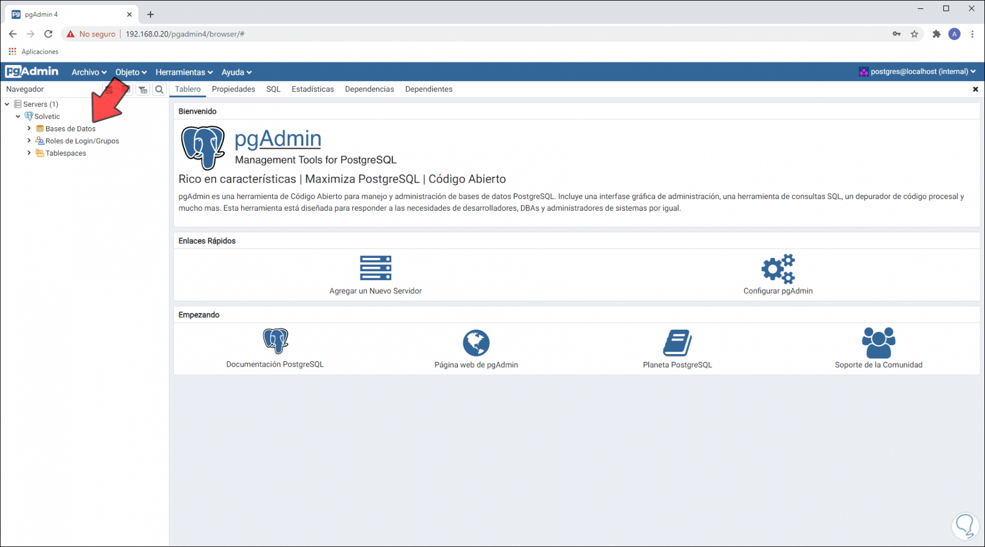Expand the Tablespaces node
Screen dimensions: 985x547
[29, 153]
